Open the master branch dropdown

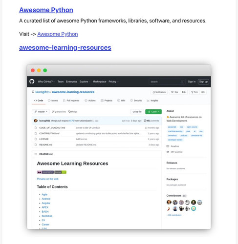pyautogui.click(x=41, y=112)
